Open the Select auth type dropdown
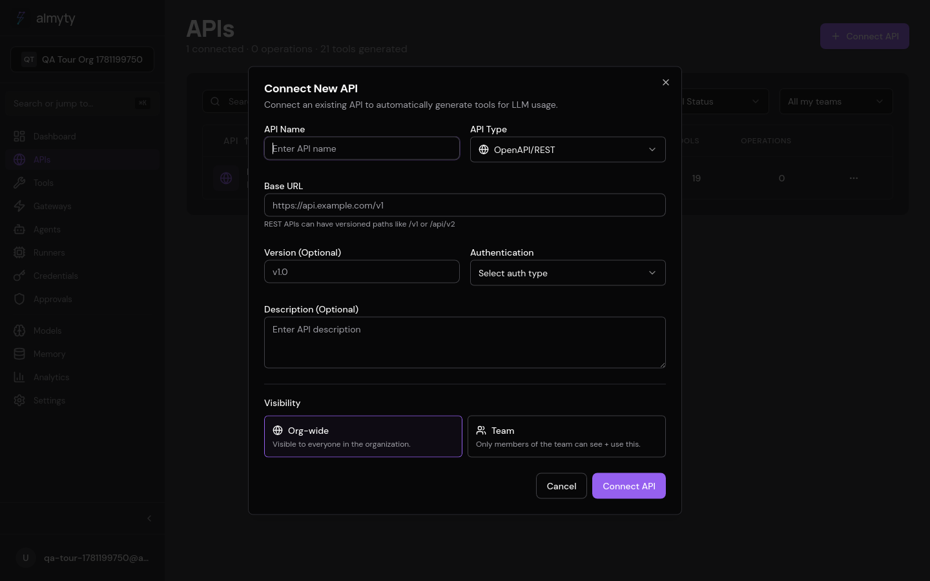 568,273
